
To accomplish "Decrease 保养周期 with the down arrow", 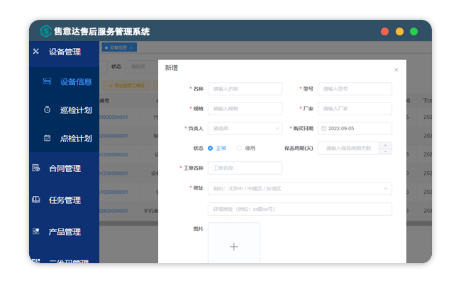I will click(385, 151).
